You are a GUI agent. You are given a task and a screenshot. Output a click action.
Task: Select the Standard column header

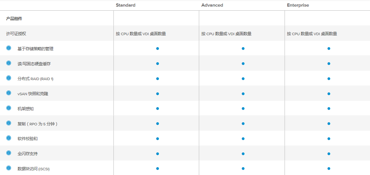coord(125,5)
